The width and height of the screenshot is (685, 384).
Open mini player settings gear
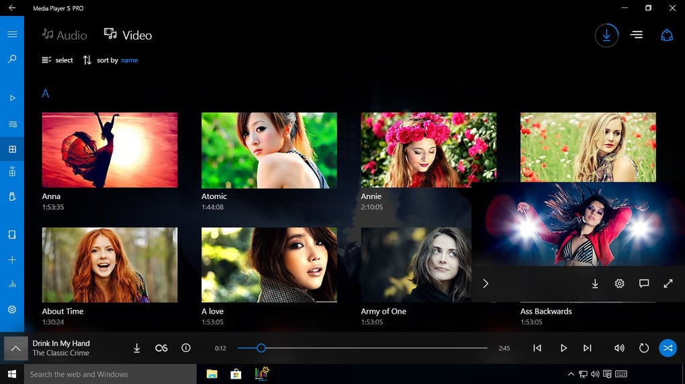click(619, 283)
